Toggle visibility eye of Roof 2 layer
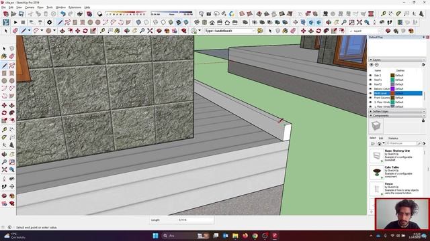Viewport: 430px width, 241px height. pyautogui.click(x=370, y=84)
